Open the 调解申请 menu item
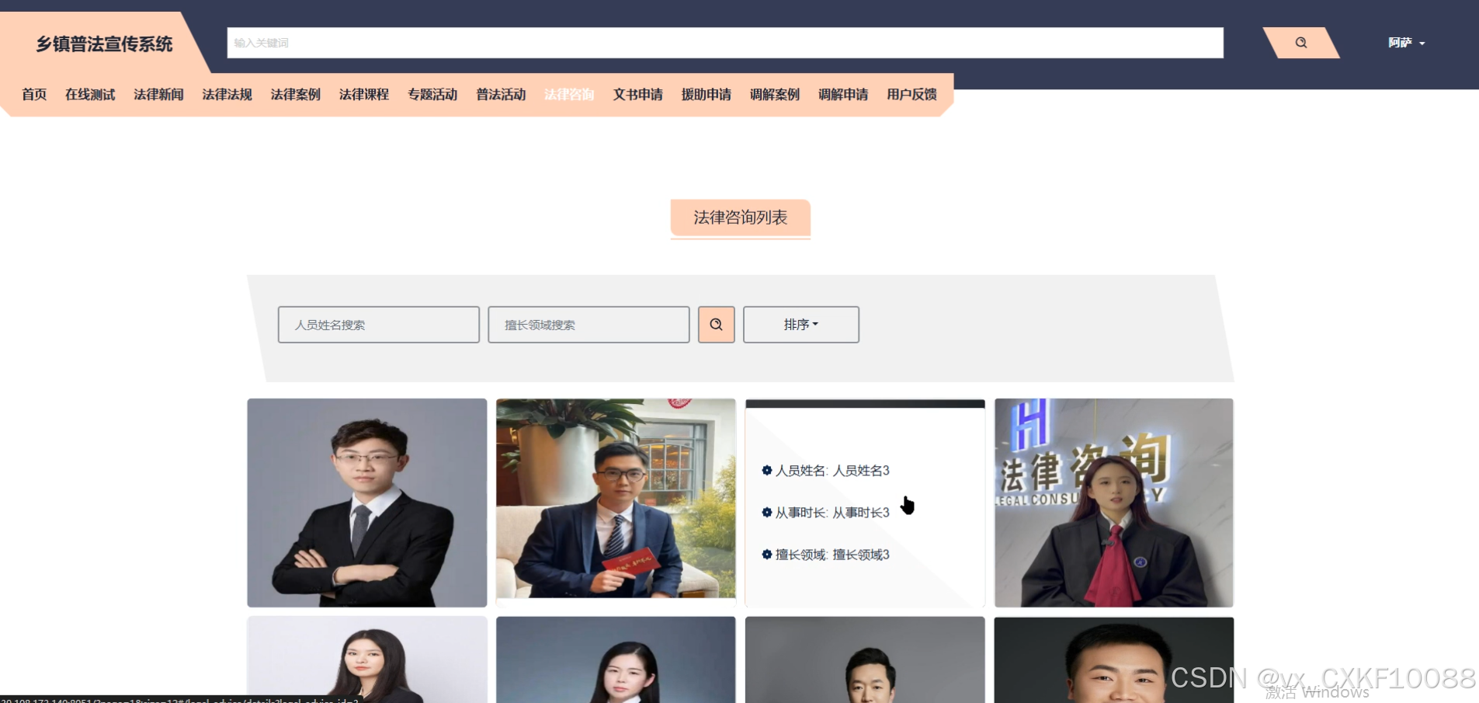 coord(843,95)
